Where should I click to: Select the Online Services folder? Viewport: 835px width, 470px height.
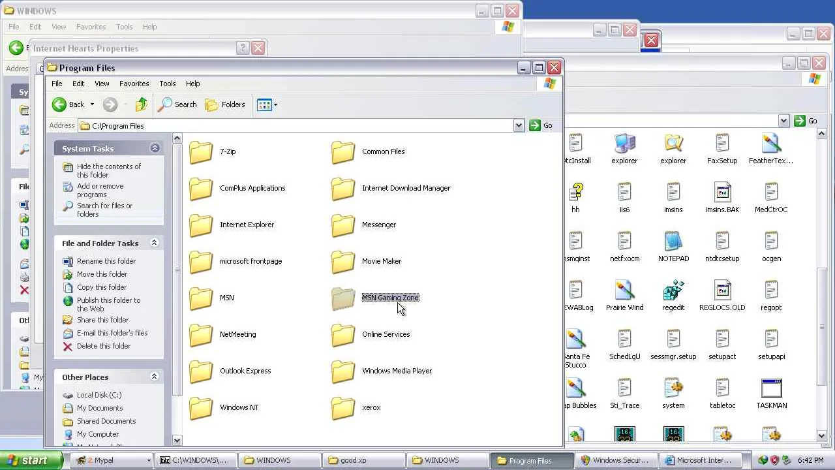click(371, 334)
